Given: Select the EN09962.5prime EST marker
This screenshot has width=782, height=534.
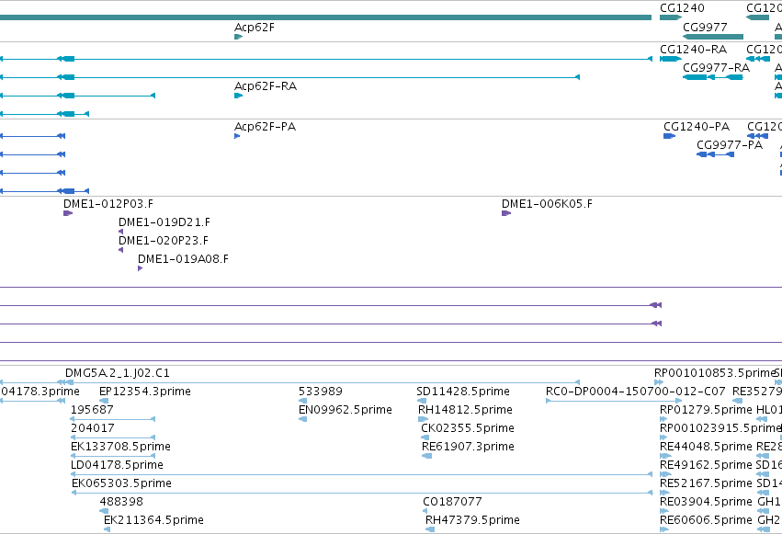Looking at the screenshot, I should (x=303, y=419).
